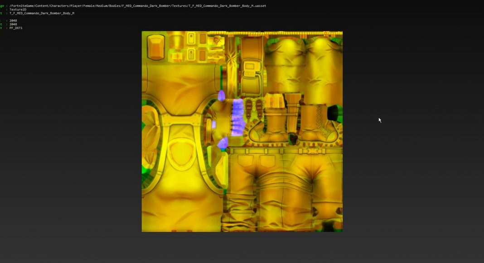The width and height of the screenshot is (484, 263).
Task: Click texture name T_F_MED_Commando_Dark_Bomber_Body_M on third line
Action: pyautogui.click(x=42, y=13)
